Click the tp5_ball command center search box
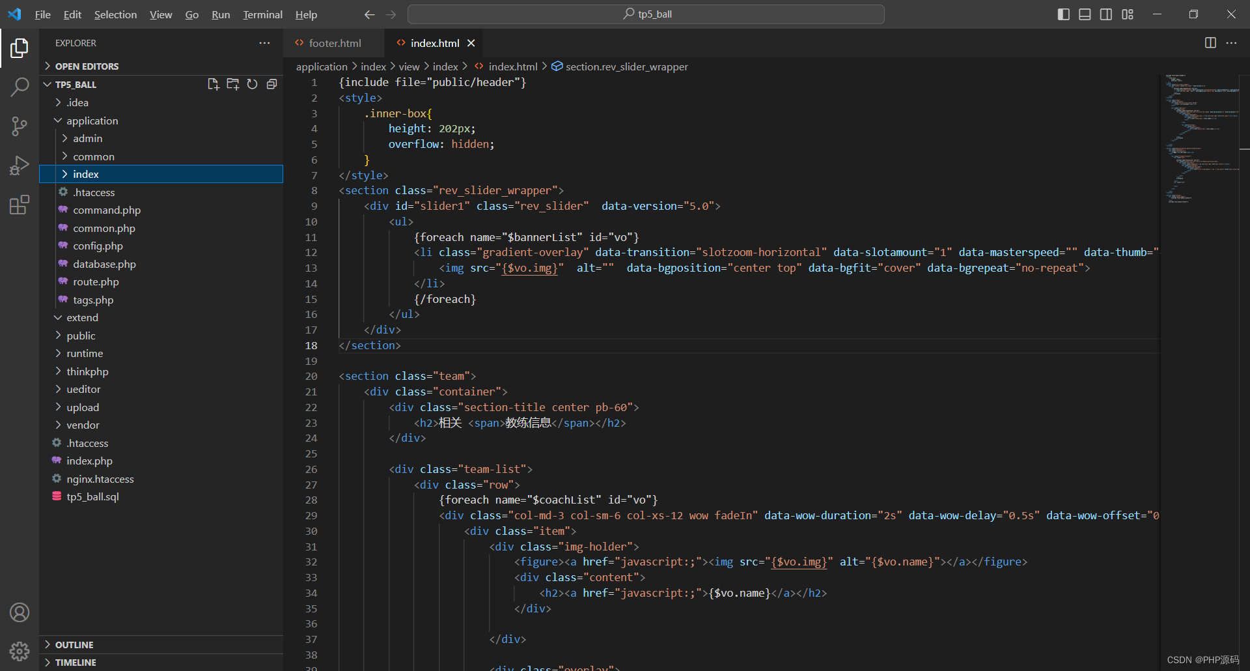 tap(646, 14)
